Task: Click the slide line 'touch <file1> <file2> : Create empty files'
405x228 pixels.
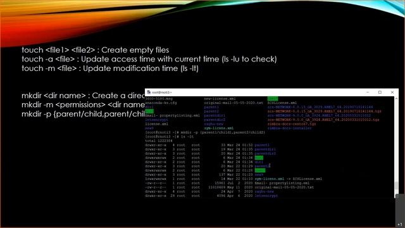Action: pyautogui.click(x=96, y=50)
